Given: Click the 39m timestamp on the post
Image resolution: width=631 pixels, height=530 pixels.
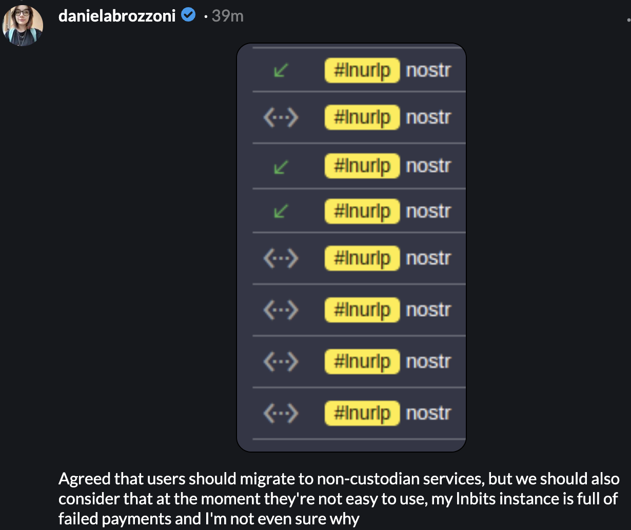Looking at the screenshot, I should pyautogui.click(x=228, y=15).
